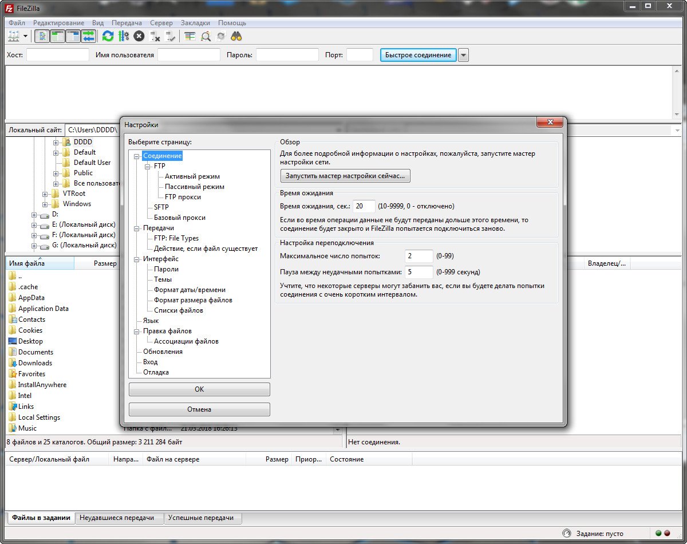
Task: Click the FileZilla logo in the title bar
Action: [x=9, y=8]
